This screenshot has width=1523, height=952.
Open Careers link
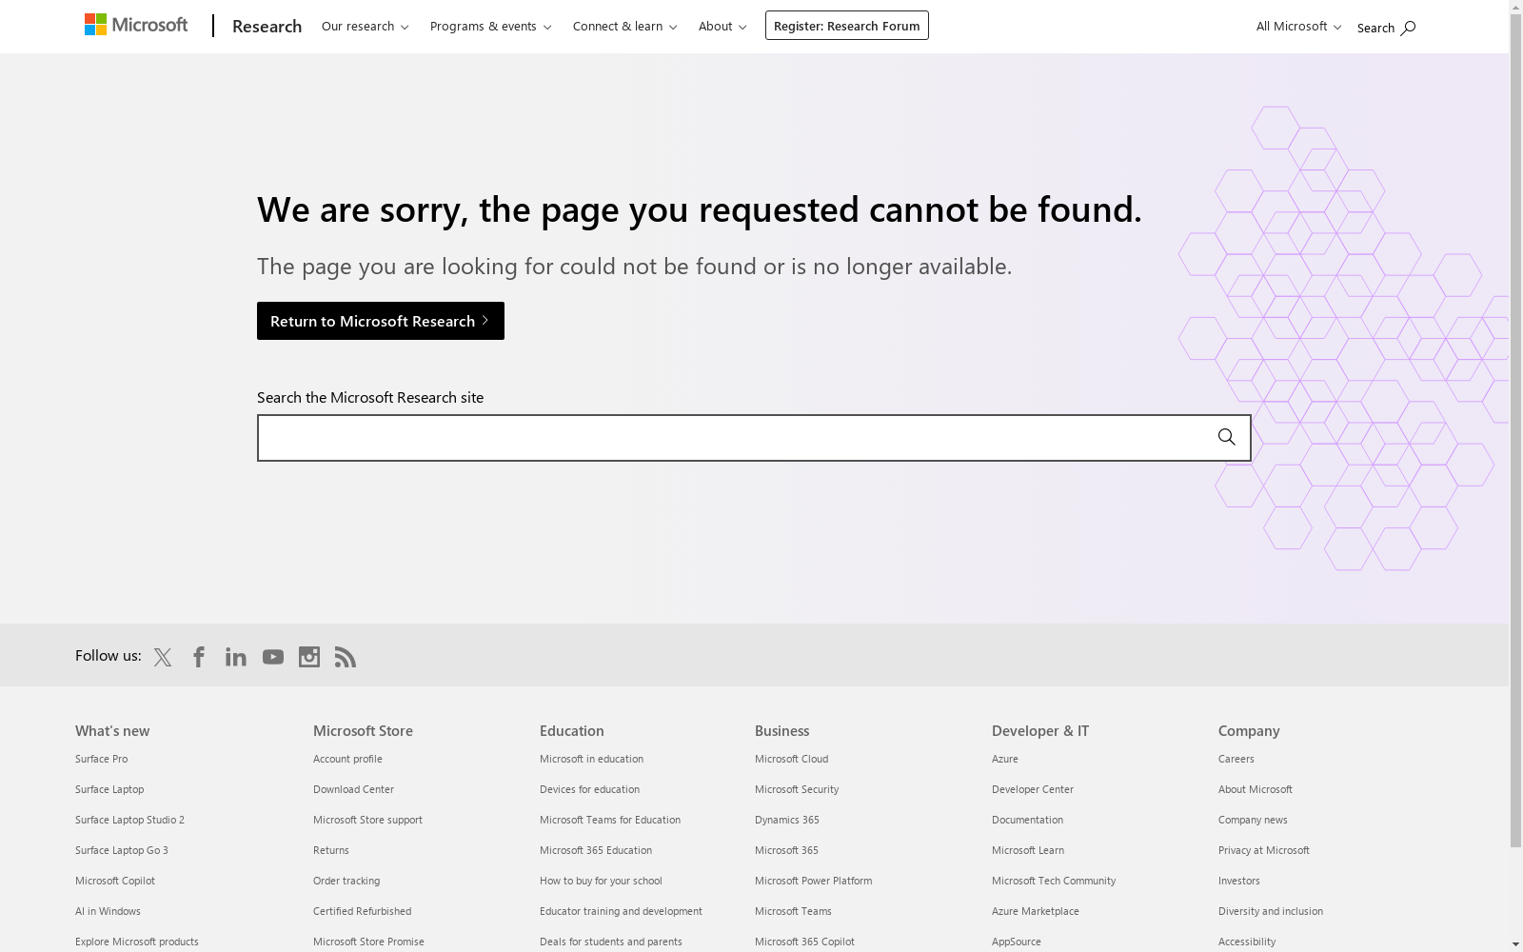click(x=1236, y=759)
